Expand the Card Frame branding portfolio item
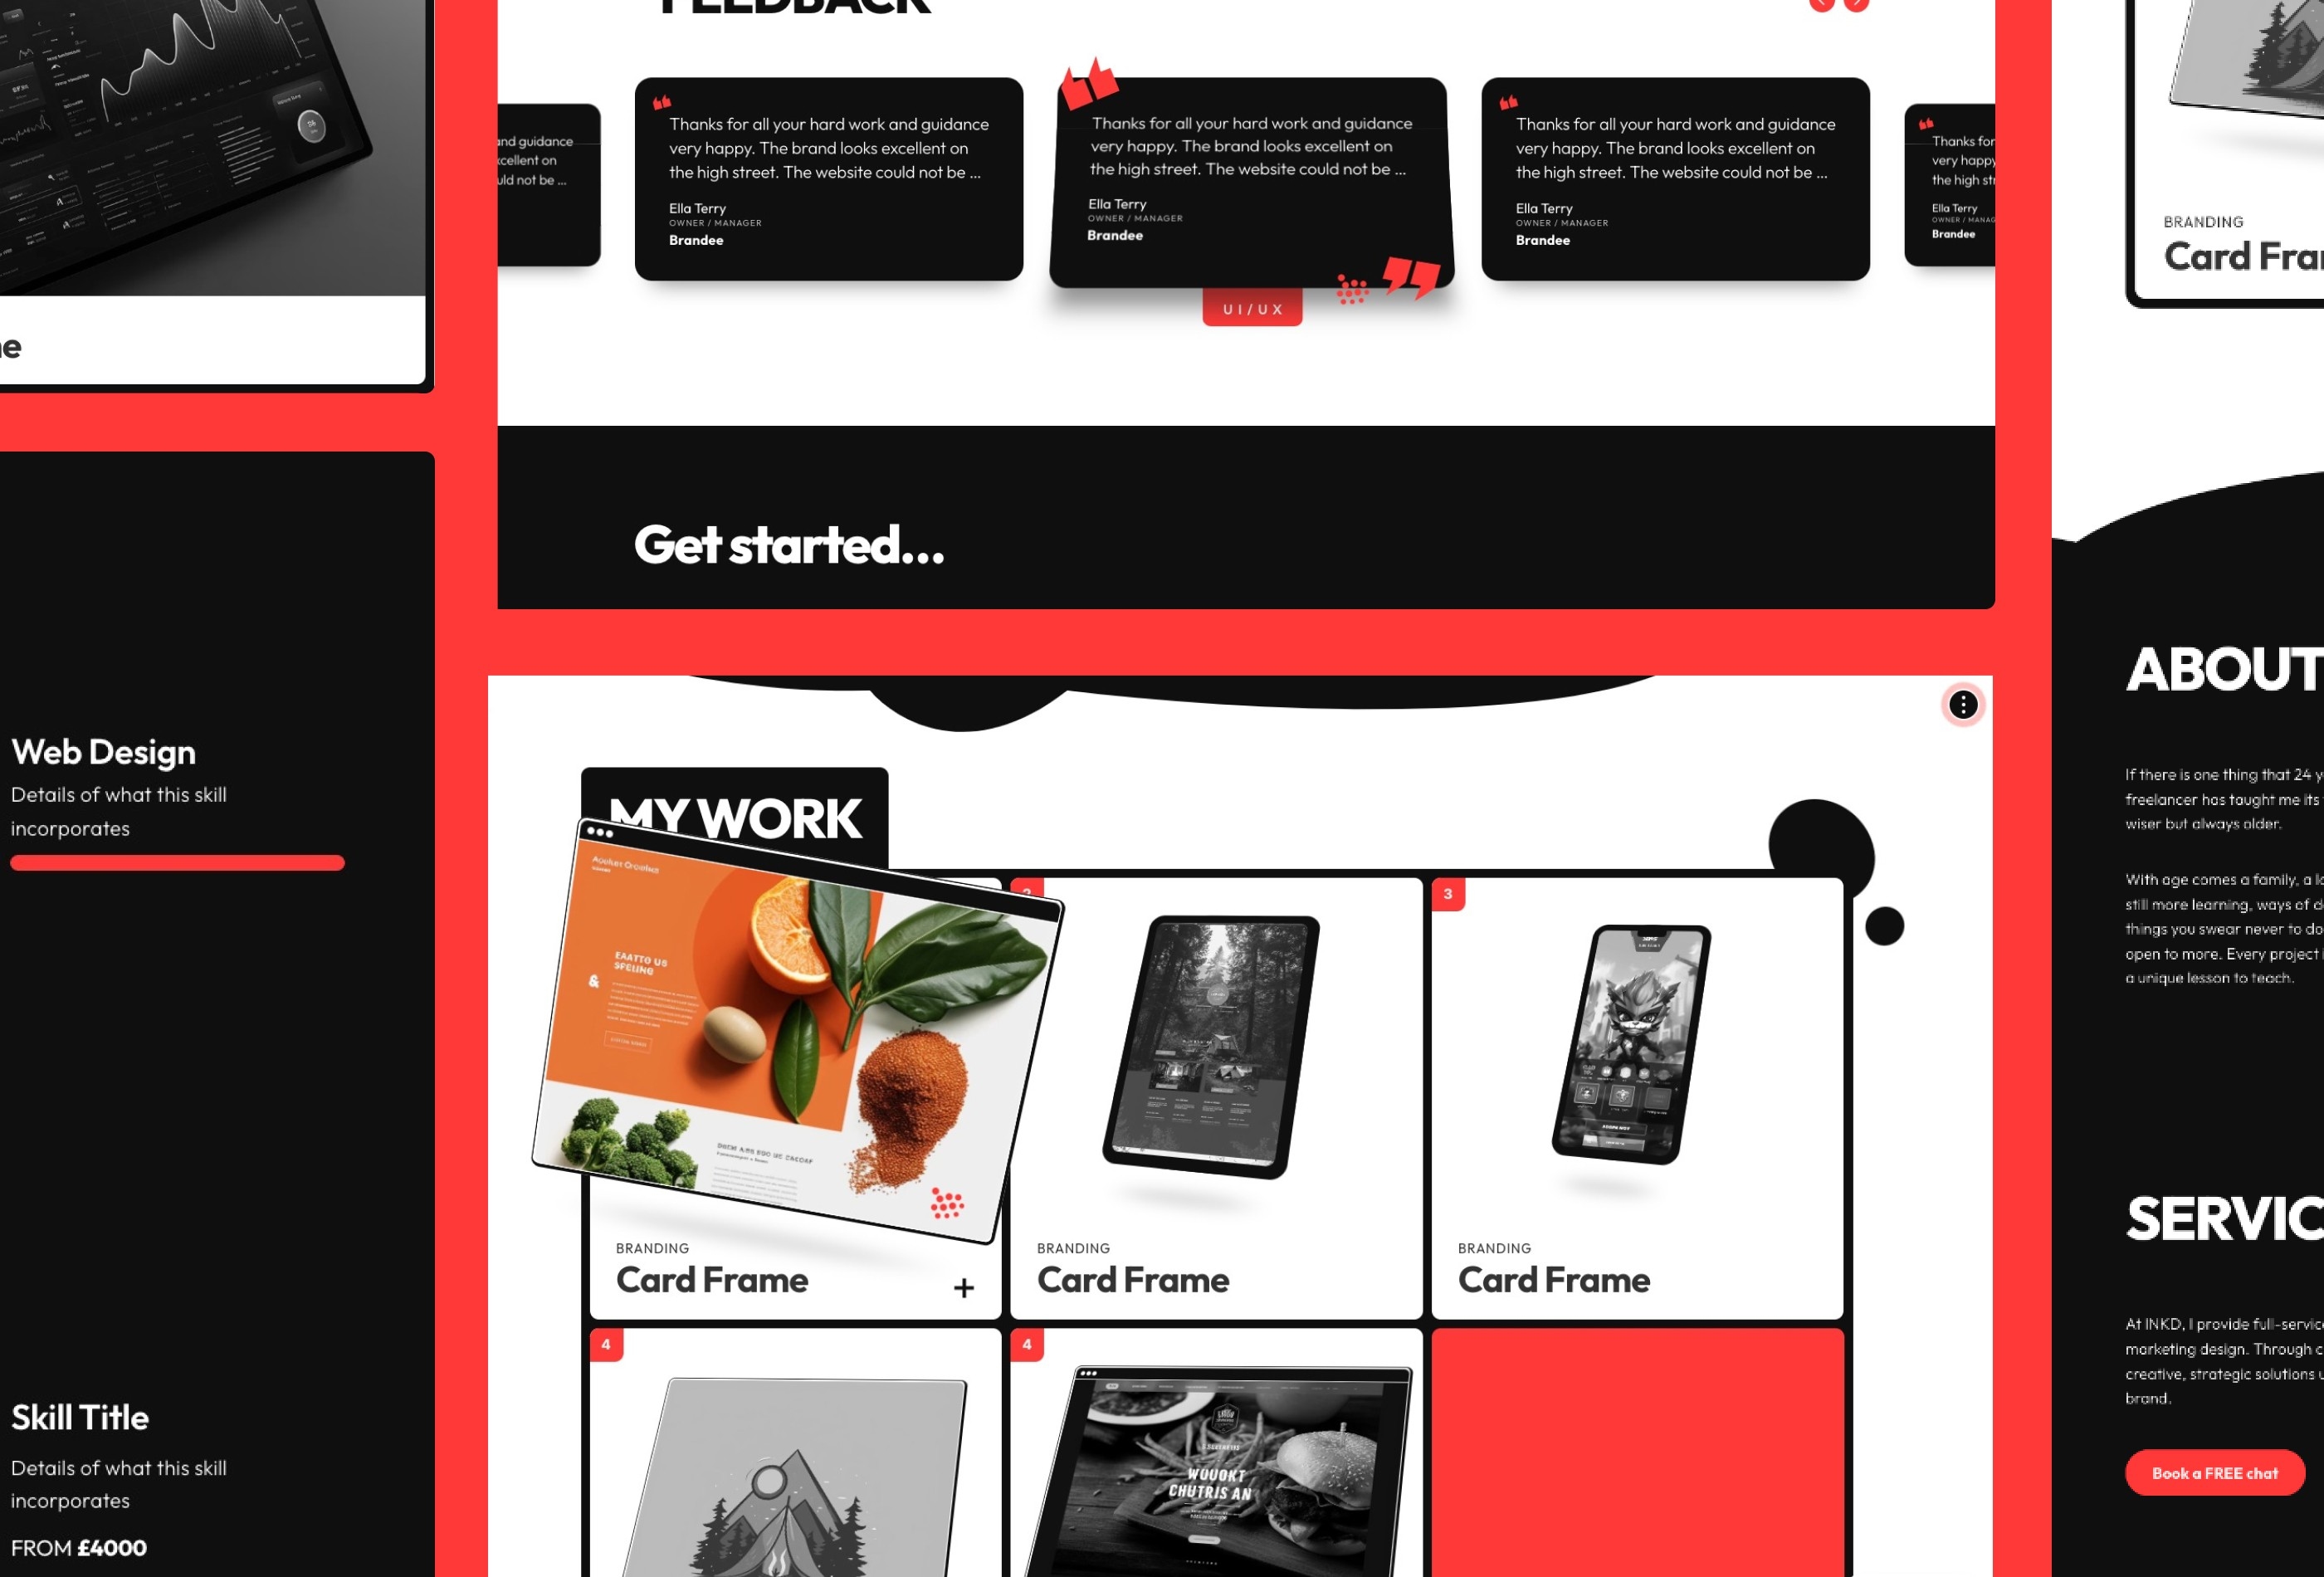Viewport: 2324px width, 1577px height. tap(964, 1286)
